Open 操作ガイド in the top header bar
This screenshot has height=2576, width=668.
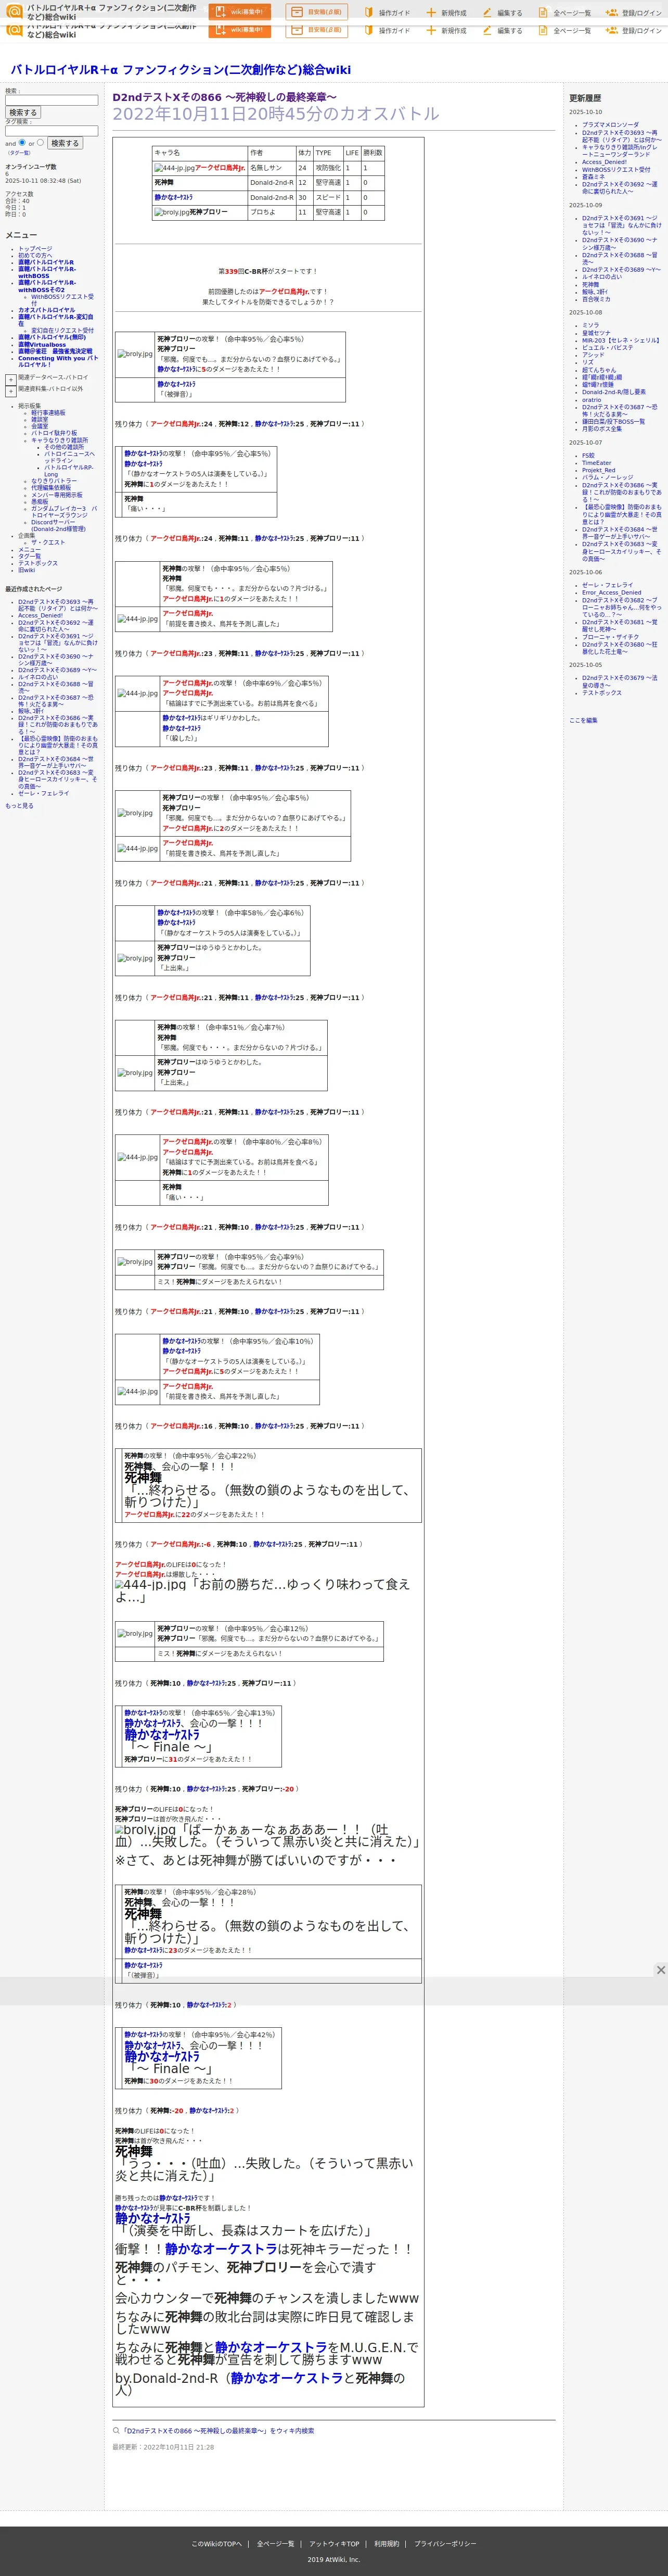(388, 13)
